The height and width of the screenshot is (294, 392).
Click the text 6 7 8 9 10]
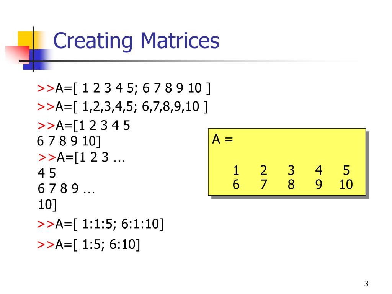tap(69, 141)
